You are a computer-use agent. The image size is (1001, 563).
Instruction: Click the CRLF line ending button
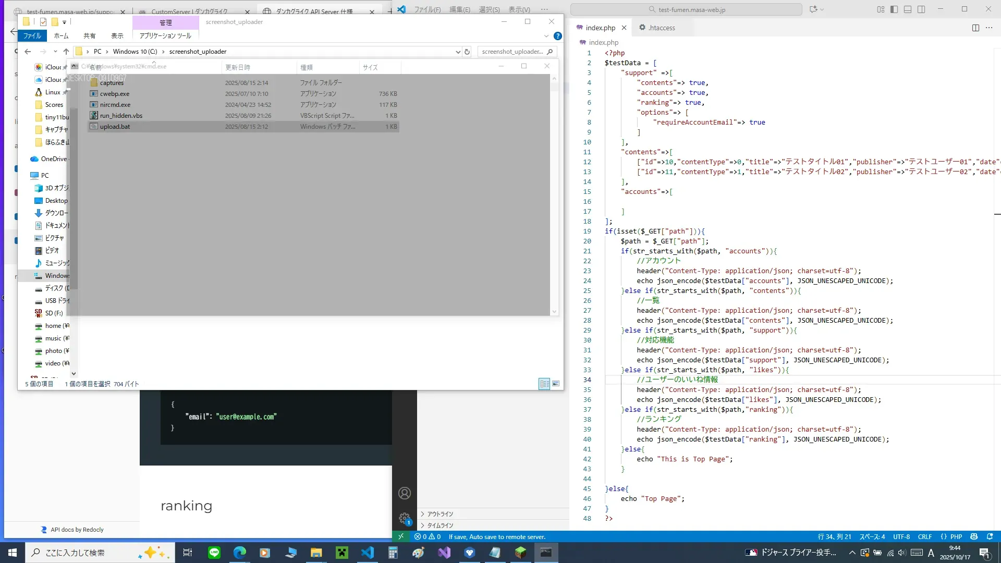[x=925, y=536]
